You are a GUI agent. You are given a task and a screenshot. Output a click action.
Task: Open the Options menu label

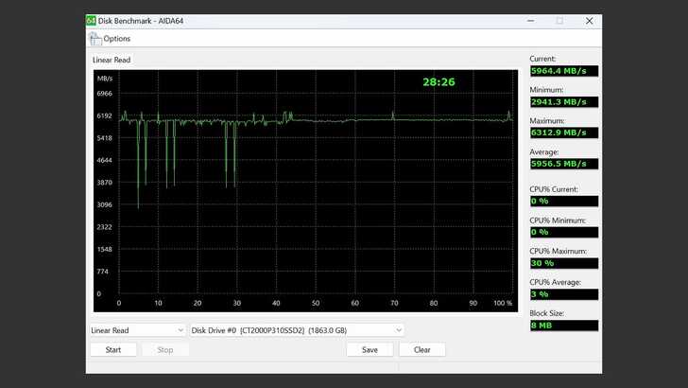point(117,39)
